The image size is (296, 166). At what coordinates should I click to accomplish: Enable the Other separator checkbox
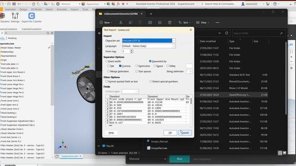pyautogui.click(x=167, y=66)
